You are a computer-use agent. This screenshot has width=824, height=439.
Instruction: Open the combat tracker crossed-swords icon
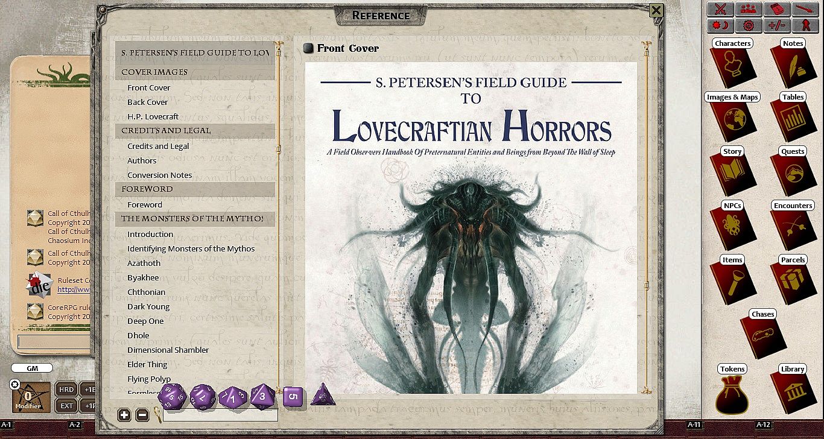[720, 9]
